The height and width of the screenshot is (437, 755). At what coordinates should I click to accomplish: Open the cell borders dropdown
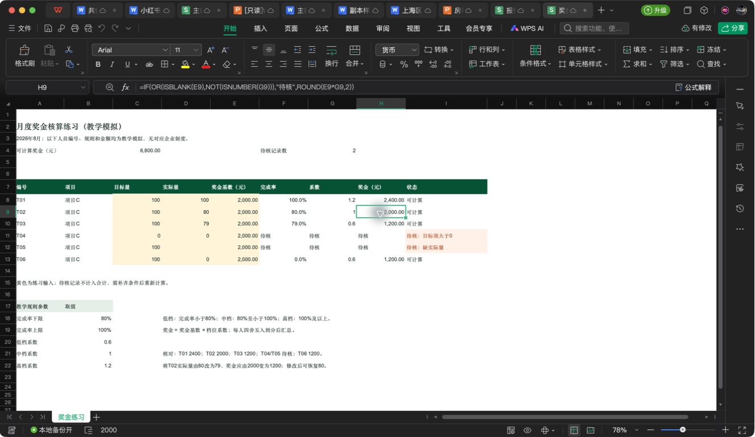173,64
